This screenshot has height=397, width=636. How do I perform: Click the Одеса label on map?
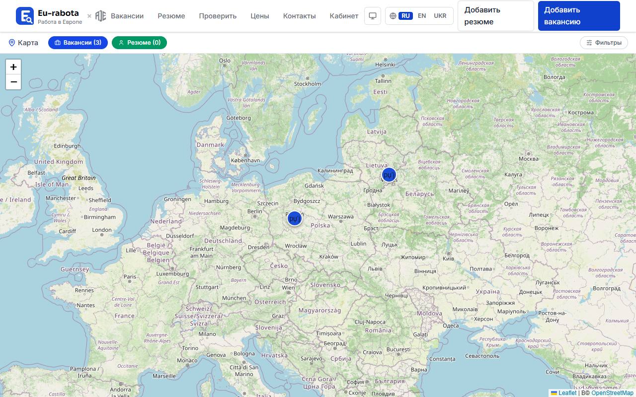[x=451, y=326]
